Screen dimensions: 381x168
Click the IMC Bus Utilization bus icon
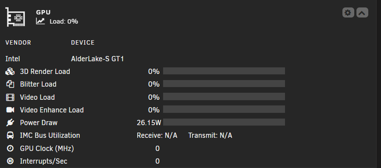(10, 135)
